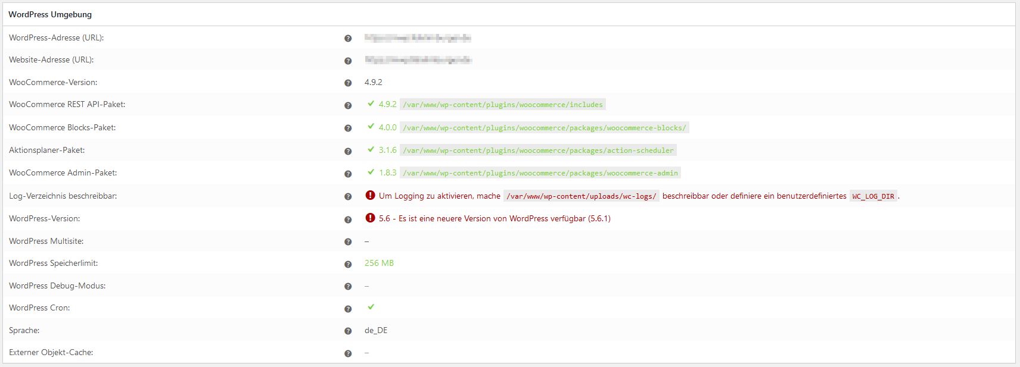Click red warning icon in WordPress-Version row

coord(370,218)
